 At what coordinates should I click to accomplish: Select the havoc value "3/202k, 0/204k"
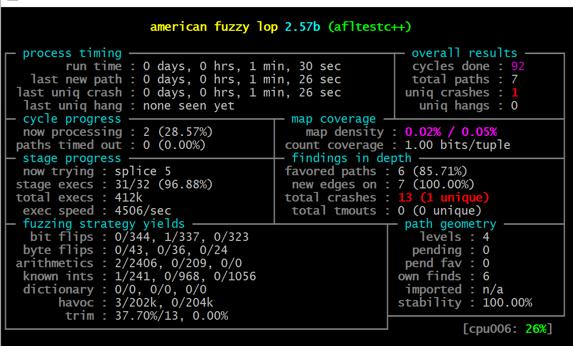[164, 303]
